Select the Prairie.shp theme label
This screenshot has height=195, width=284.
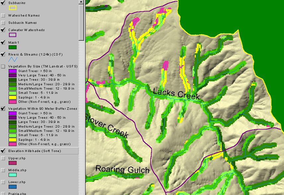tap(17, 194)
